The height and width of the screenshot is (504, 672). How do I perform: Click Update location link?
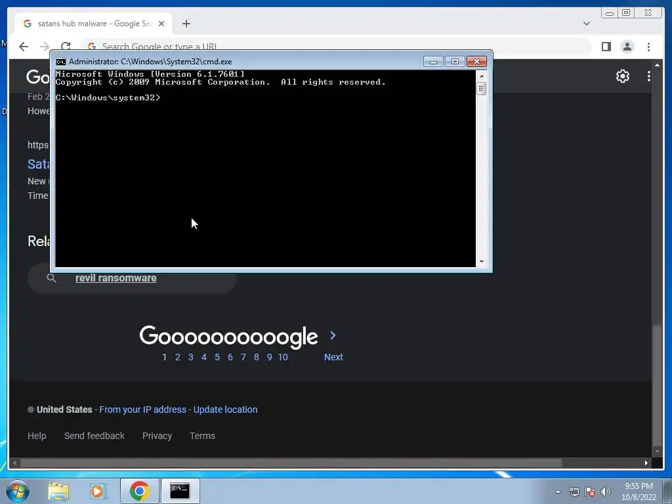click(x=226, y=409)
